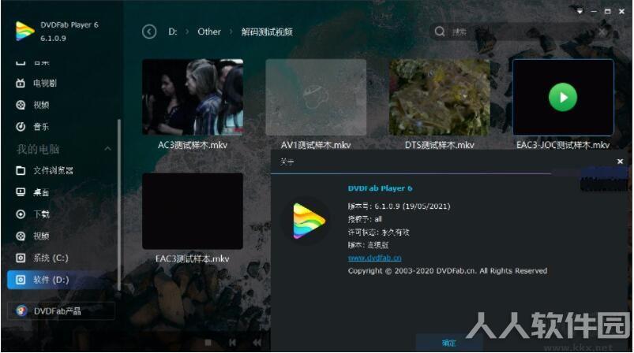
Task: Open the Music (音乐) library icon
Action: (x=21, y=127)
